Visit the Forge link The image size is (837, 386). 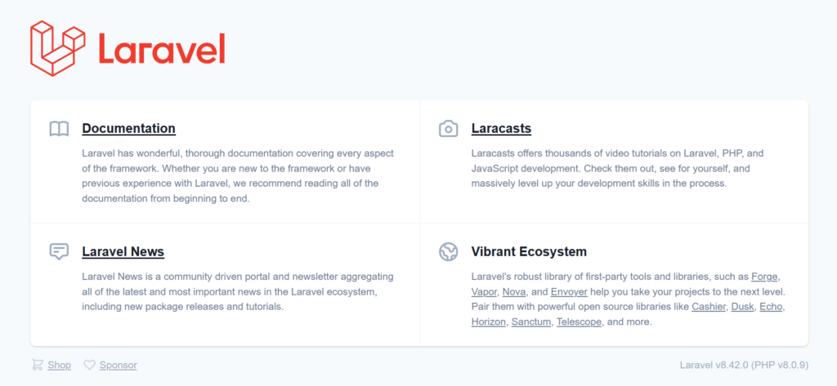[x=765, y=277]
